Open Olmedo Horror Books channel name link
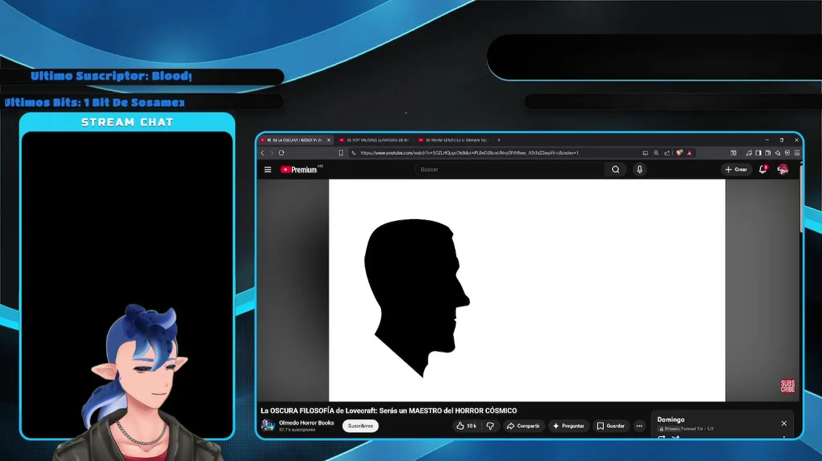This screenshot has height=461, width=822. click(x=306, y=423)
